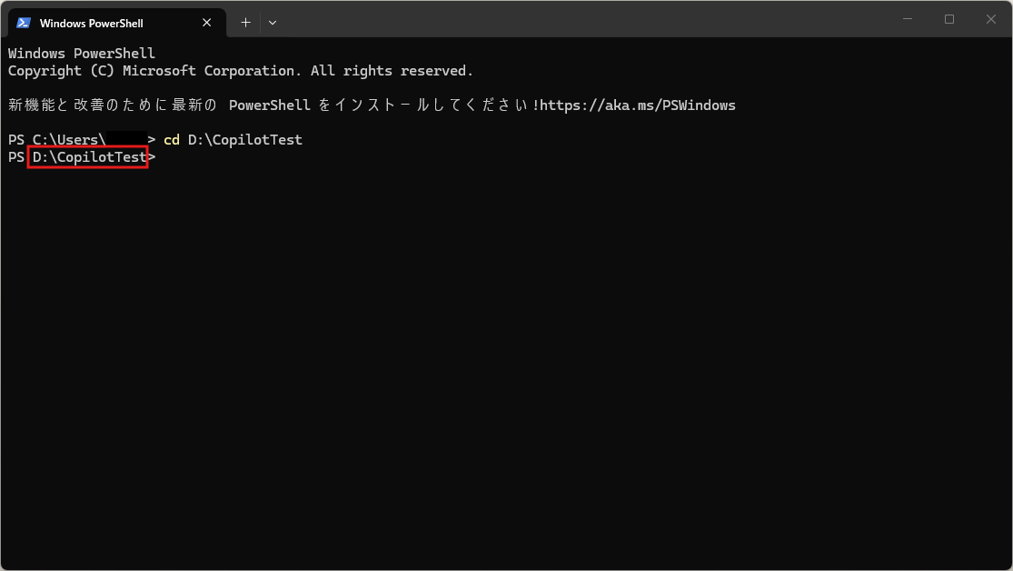This screenshot has width=1013, height=571.
Task: Click the D:\CopilotTest argument after cd
Action: click(244, 140)
